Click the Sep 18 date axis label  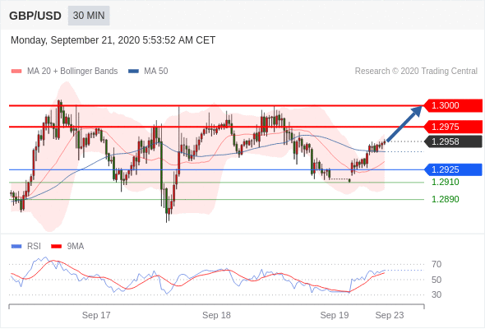(216, 315)
